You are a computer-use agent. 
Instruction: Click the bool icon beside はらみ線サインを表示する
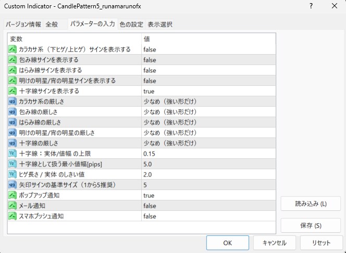tap(13, 70)
